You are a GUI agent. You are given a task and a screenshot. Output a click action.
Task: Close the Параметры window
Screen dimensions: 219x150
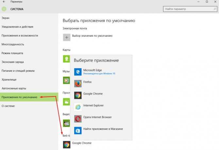click(x=215, y=2)
